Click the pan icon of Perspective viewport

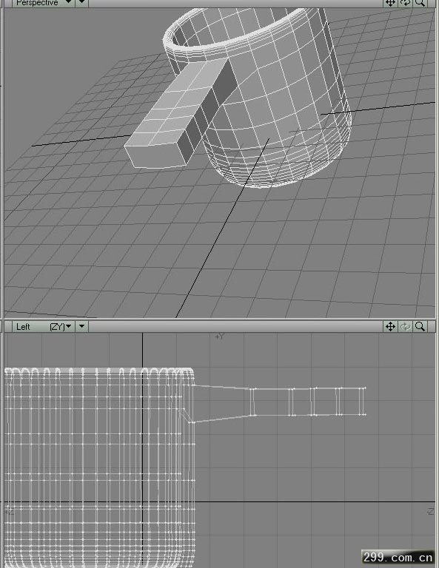390,3
